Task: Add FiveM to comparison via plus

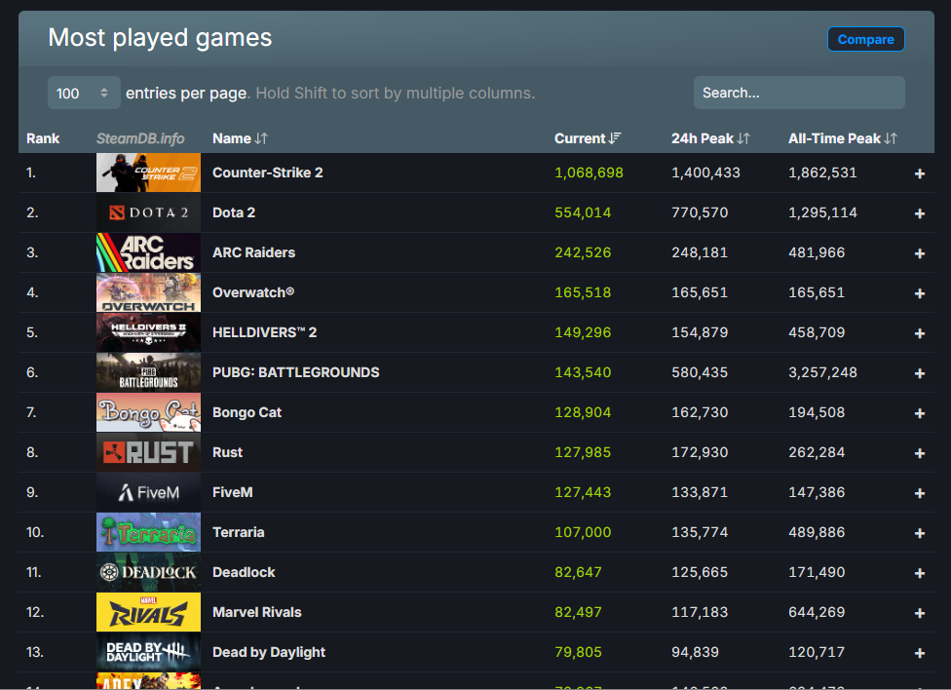Action: [920, 493]
